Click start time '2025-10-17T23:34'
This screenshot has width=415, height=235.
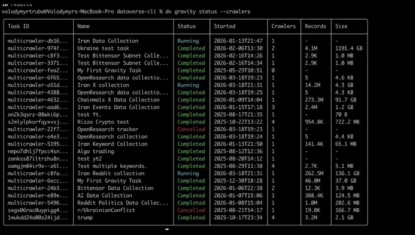pyautogui.click(x=238, y=218)
